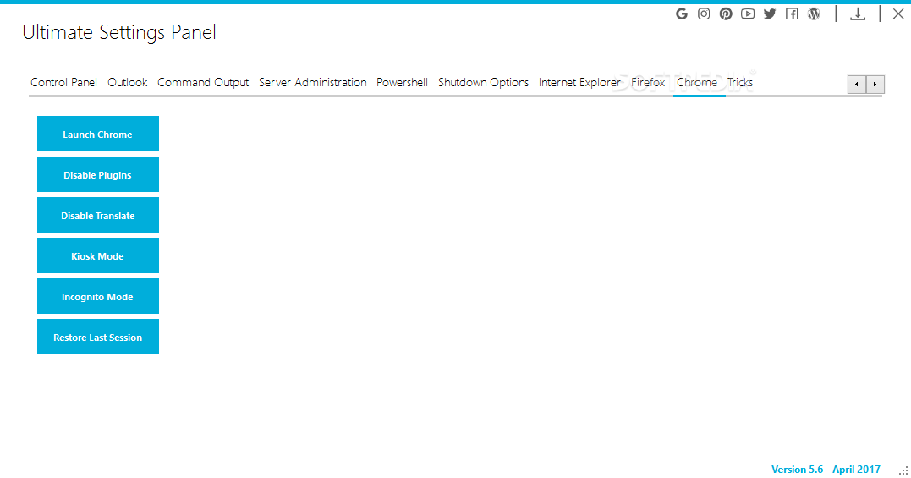Start Chrome in Kiosk Mode
Viewport: 911px width, 478px height.
[x=97, y=256]
